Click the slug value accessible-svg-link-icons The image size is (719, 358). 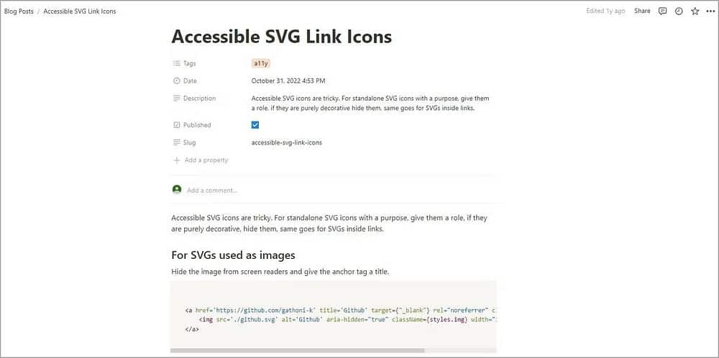pyautogui.click(x=287, y=142)
